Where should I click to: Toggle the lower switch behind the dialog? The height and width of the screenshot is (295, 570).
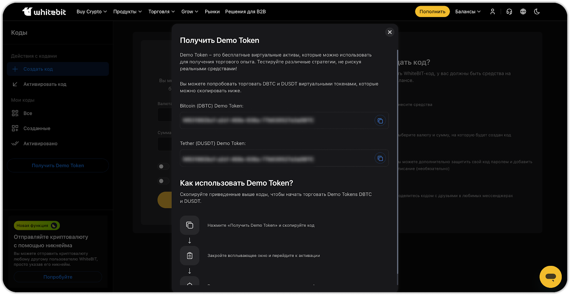[163, 181]
